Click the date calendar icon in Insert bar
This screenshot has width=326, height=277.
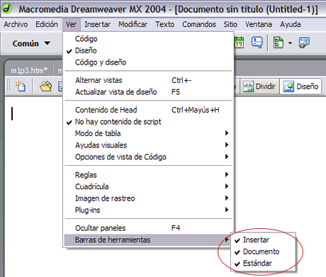coord(239,43)
